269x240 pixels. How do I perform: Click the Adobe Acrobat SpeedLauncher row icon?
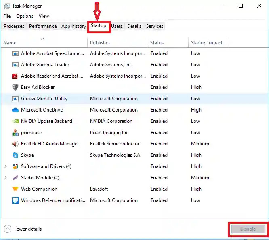coord(15,53)
